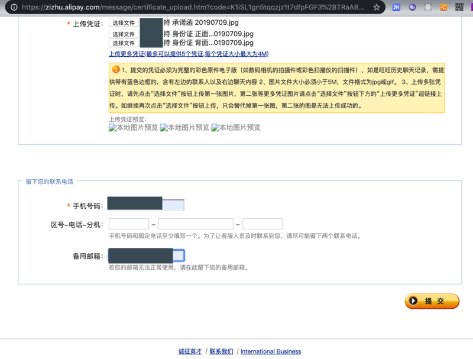Open the QR code extension
This screenshot has width=473, height=359.
coord(459,8)
